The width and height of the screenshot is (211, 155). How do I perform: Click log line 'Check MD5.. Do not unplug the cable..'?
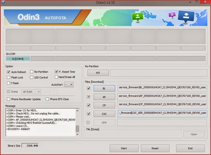tap(33, 114)
